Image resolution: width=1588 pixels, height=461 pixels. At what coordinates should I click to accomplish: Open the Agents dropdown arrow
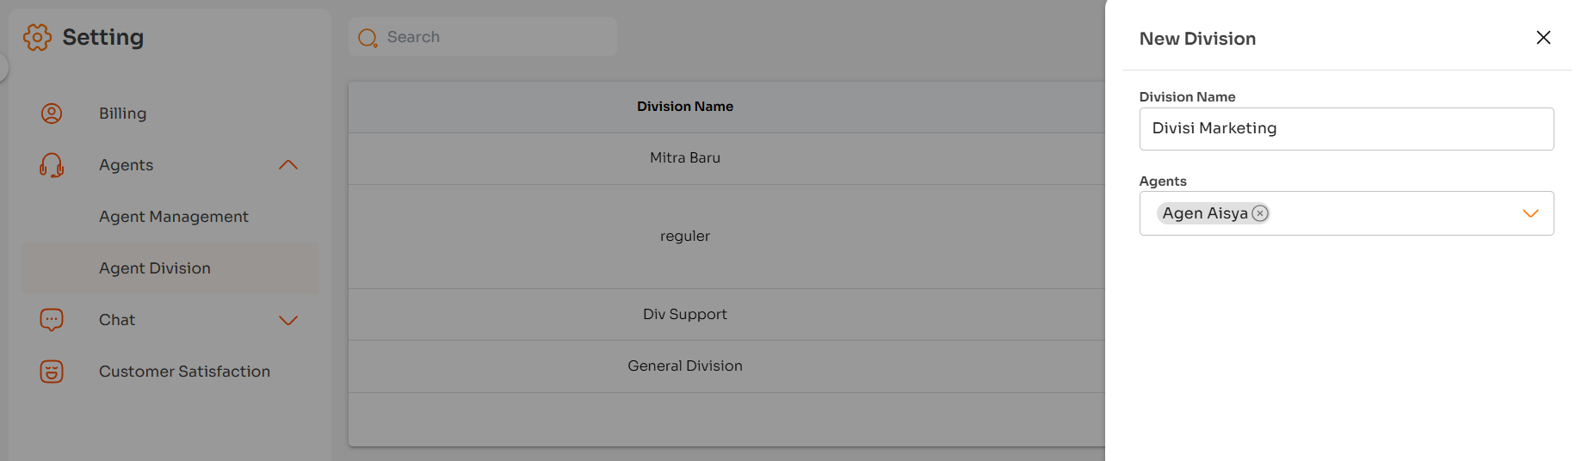1530,213
